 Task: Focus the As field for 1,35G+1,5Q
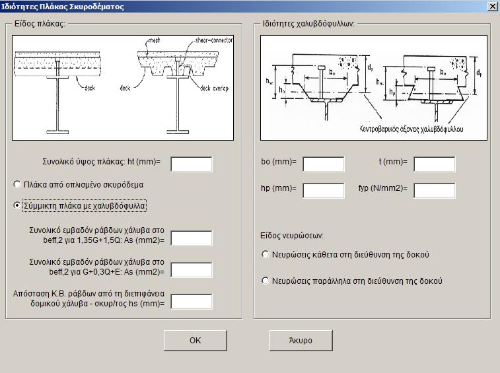click(192, 238)
